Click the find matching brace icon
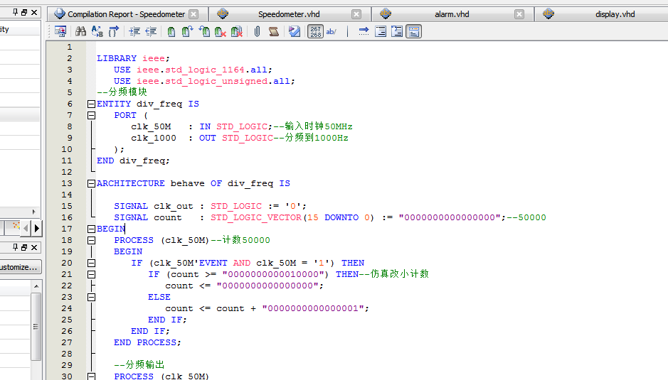668x380 pixels. [114, 31]
